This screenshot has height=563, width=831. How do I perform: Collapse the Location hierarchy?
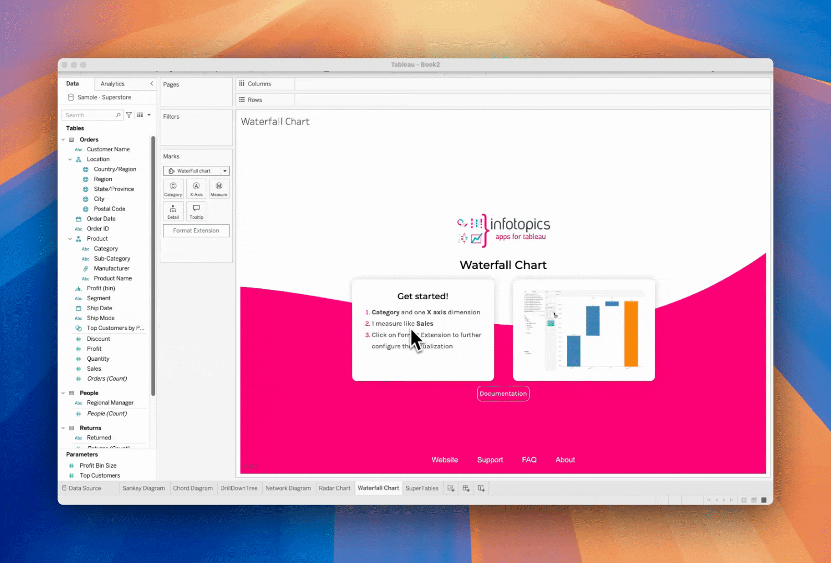(x=70, y=160)
